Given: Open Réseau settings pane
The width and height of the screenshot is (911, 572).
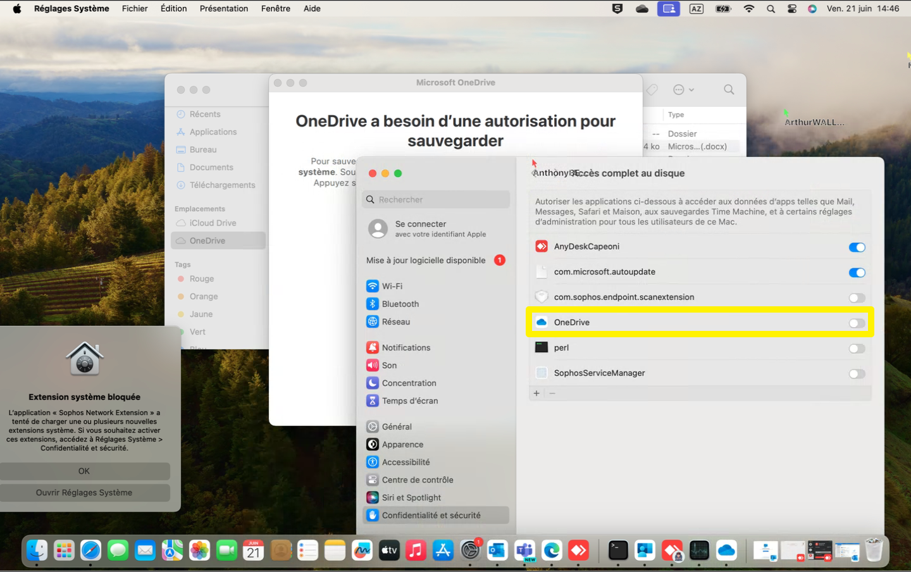Looking at the screenshot, I should pyautogui.click(x=436, y=321).
